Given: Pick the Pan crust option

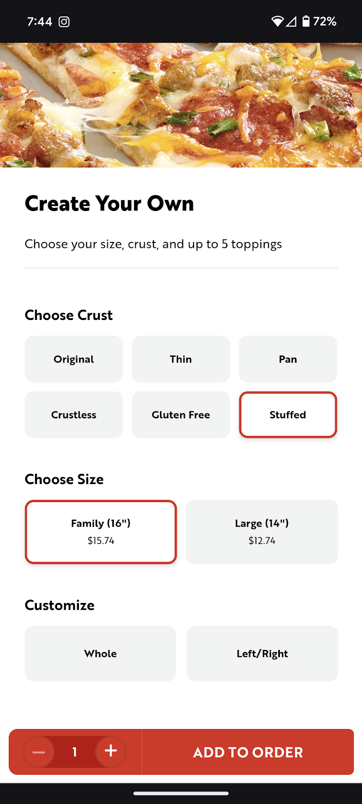Looking at the screenshot, I should (x=288, y=359).
